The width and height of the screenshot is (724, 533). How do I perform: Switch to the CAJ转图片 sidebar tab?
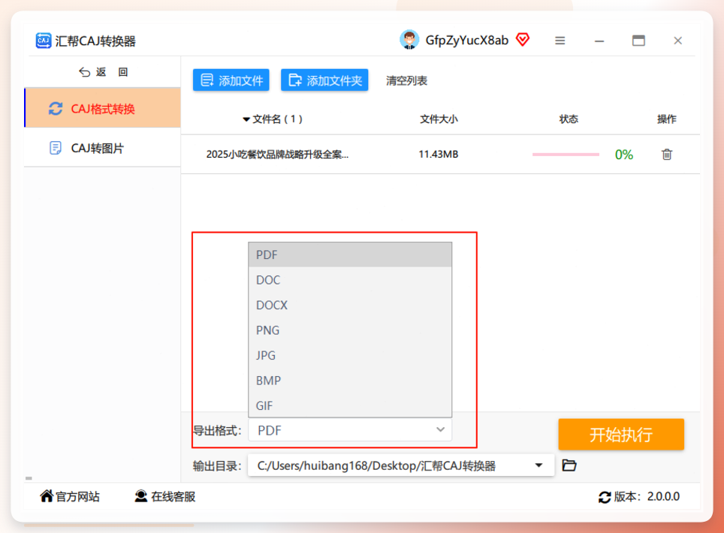point(102,148)
